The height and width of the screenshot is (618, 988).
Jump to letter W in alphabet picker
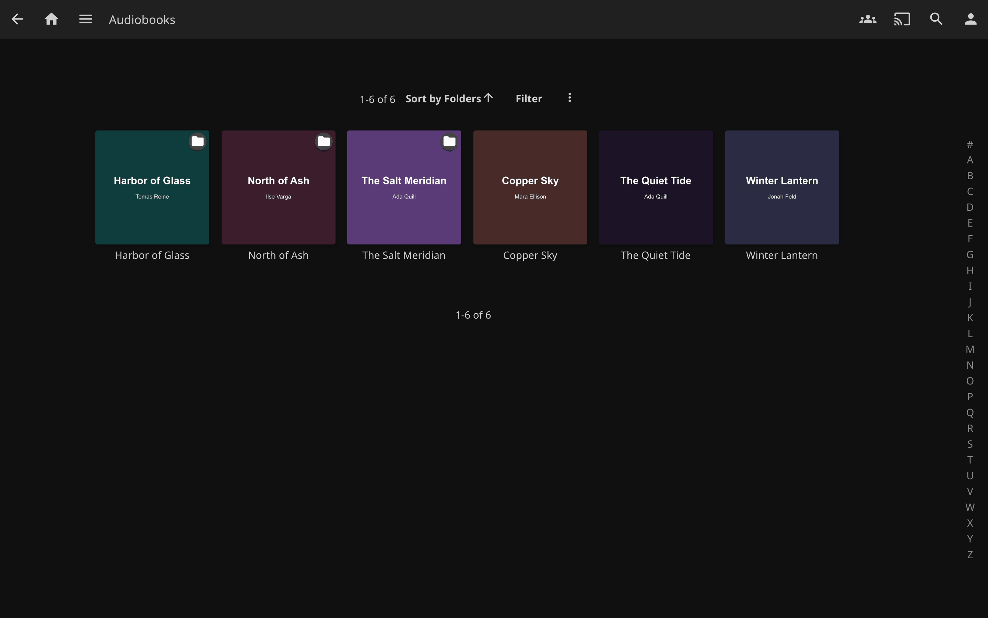(970, 508)
